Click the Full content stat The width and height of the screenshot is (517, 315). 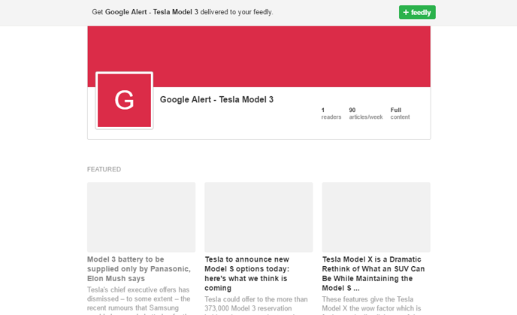click(x=400, y=114)
